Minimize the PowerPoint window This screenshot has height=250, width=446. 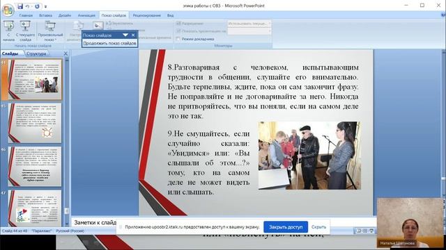pyautogui.click(x=406, y=6)
